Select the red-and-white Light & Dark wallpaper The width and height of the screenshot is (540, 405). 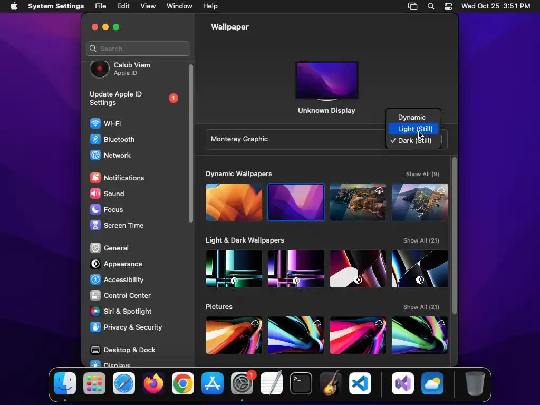tap(358, 268)
